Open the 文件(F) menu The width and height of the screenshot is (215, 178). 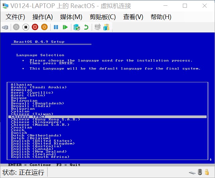pos(15,17)
